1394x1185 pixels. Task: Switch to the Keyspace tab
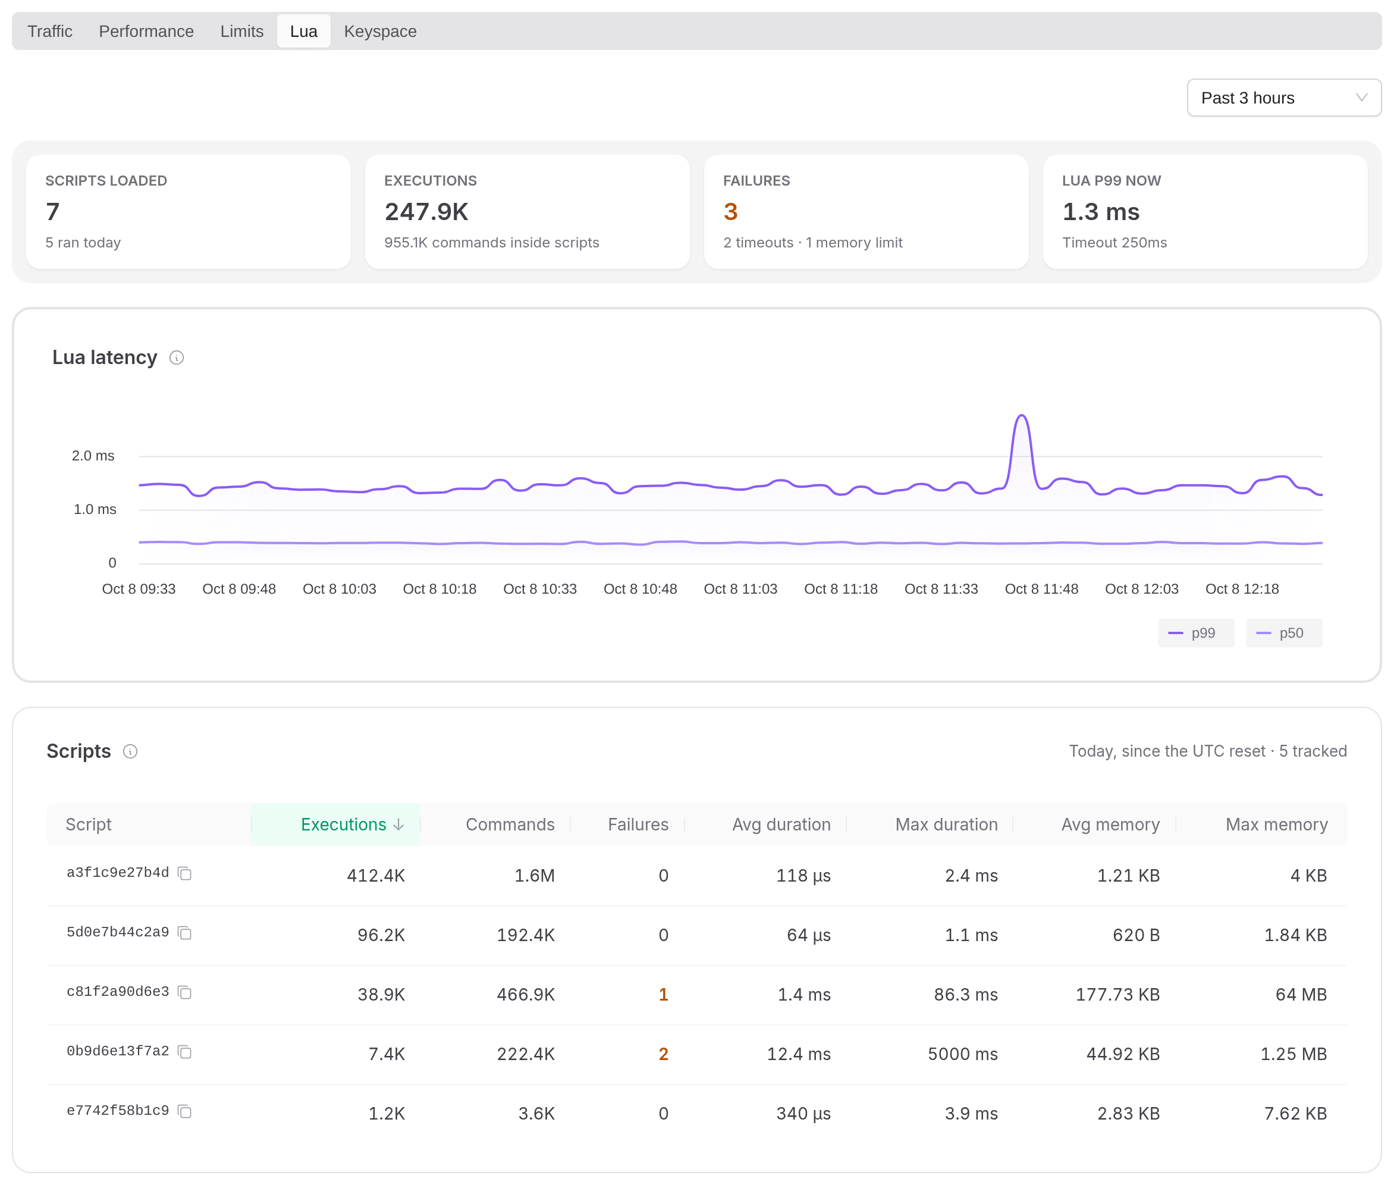pos(380,32)
